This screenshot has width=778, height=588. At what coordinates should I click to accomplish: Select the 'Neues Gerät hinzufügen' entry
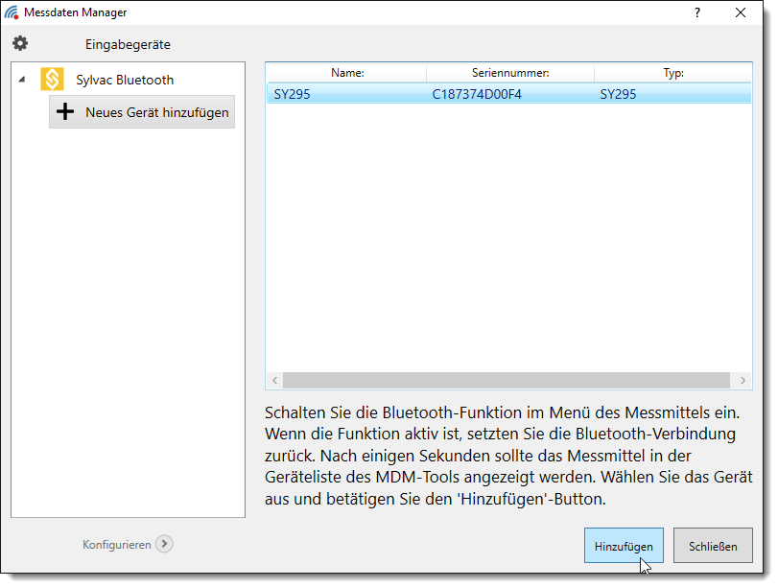156,112
